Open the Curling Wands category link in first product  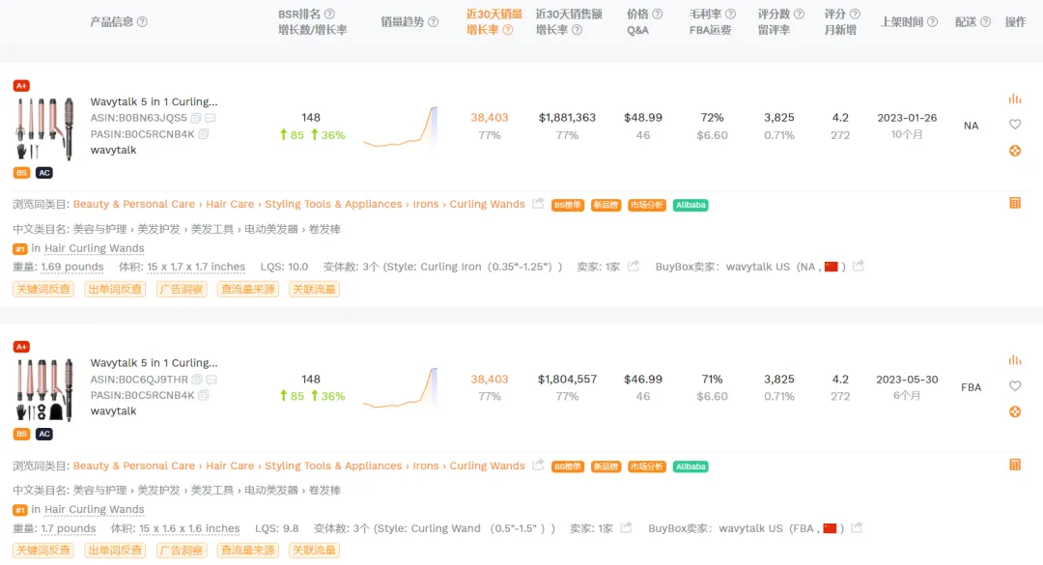coord(487,204)
